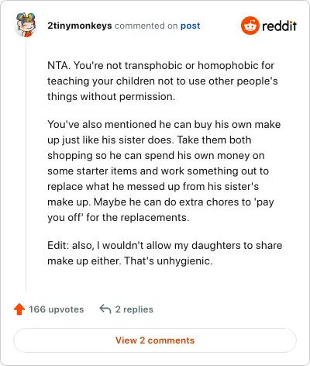Click the "Edit: also" paragraph
The height and width of the screenshot is (366, 310).
164,253
